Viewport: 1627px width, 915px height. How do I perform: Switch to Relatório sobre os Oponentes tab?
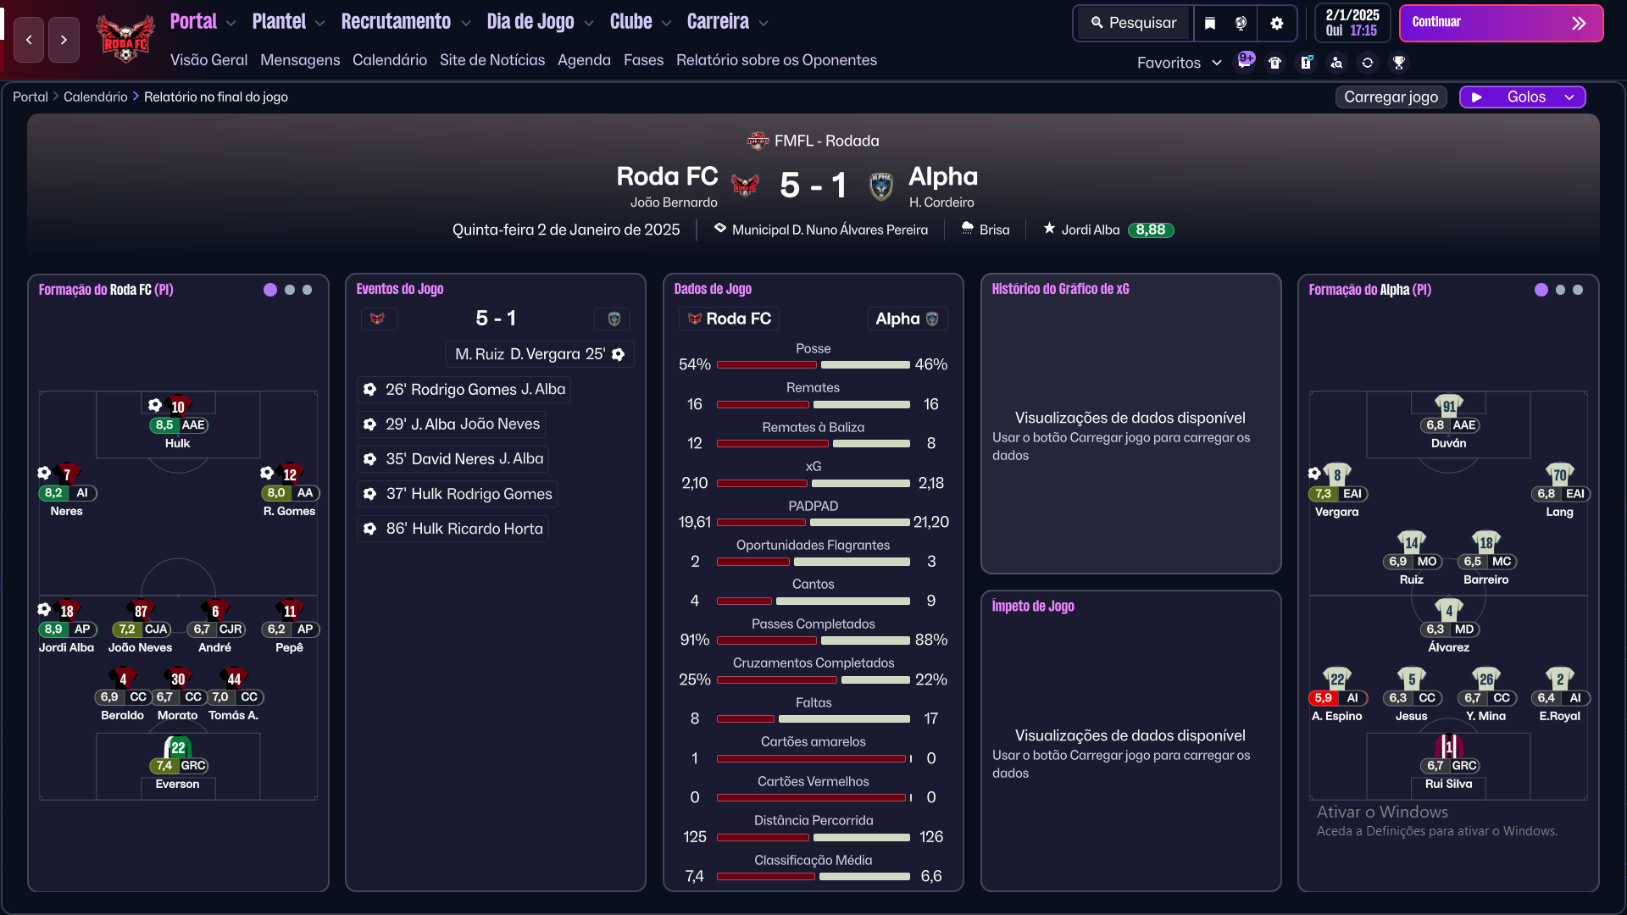tap(776, 60)
